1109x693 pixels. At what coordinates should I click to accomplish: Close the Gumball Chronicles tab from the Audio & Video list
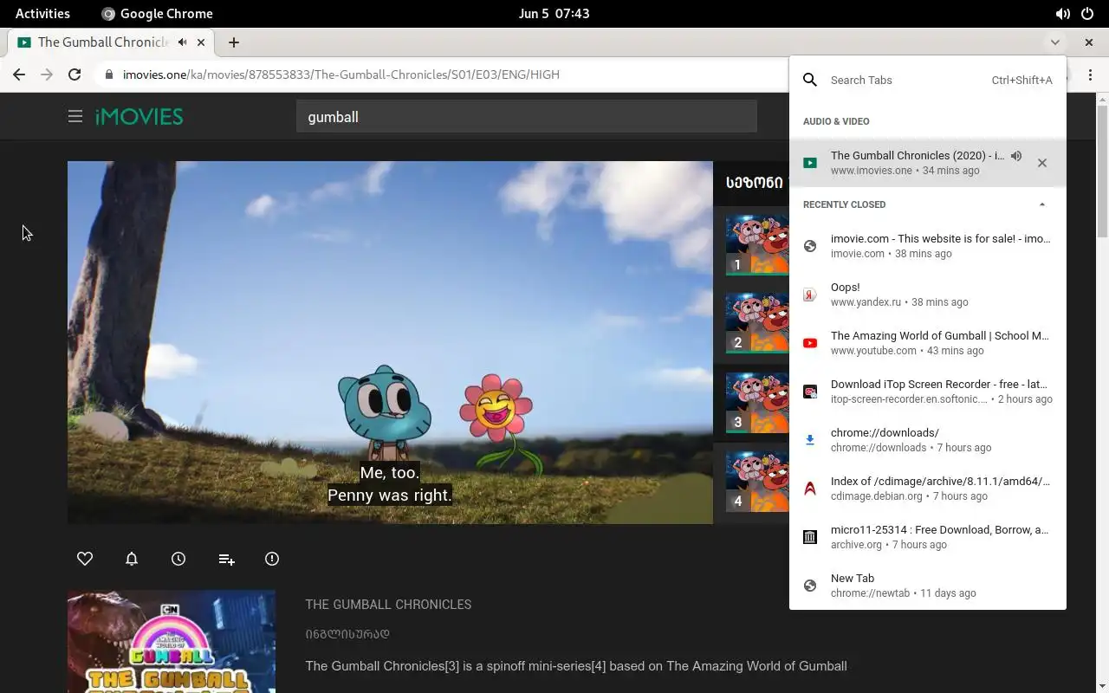1042,163
